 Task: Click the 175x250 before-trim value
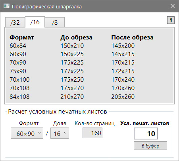[x=72, y=80]
